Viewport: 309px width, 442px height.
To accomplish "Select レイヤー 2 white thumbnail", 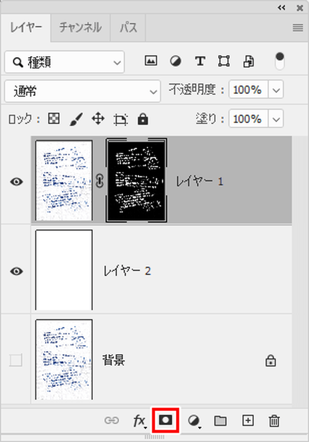I will pos(64,270).
